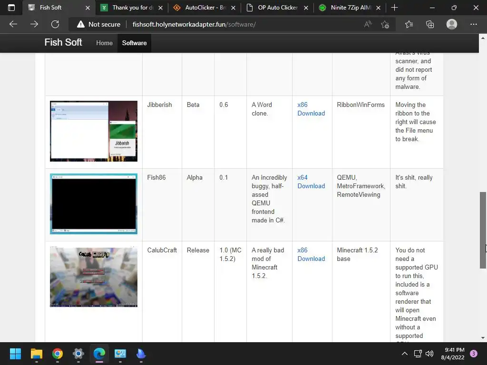
Task: Click the Not secure warning icon
Action: pos(81,24)
